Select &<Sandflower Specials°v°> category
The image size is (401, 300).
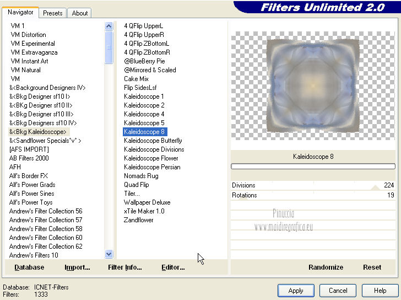[45, 141]
